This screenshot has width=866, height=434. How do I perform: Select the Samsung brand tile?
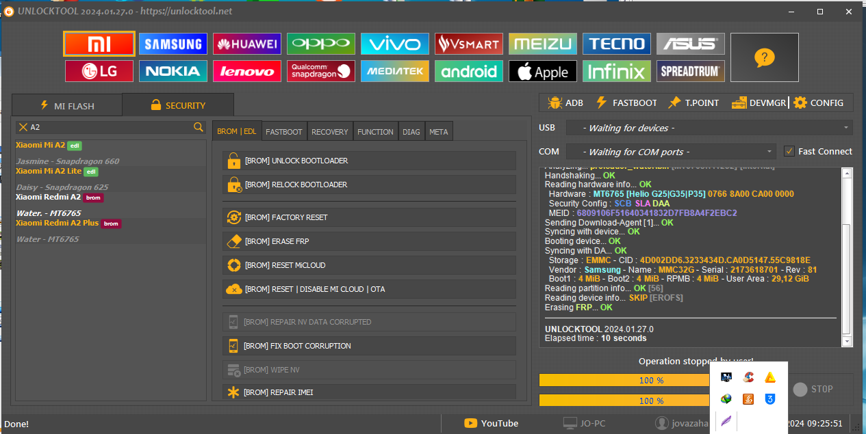pyautogui.click(x=173, y=44)
